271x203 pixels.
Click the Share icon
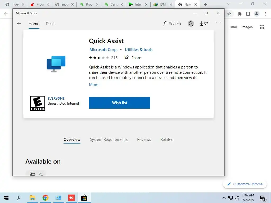[127, 57]
